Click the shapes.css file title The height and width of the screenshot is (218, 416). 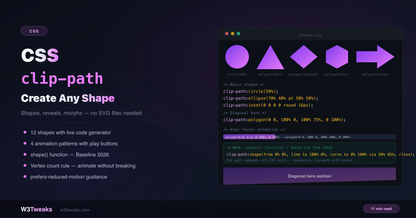click(310, 35)
